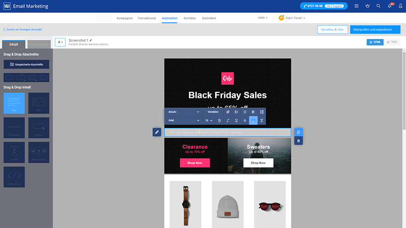406x228 pixels.
Task: Insert a link using toolbar link icon
Action: pyautogui.click(x=228, y=112)
